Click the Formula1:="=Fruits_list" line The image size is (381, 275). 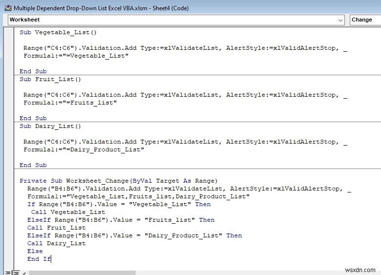(x=70, y=103)
